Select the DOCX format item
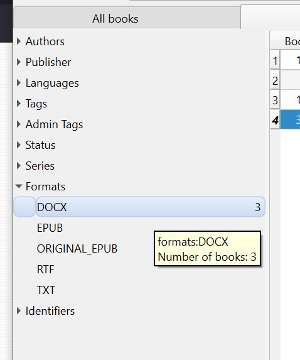 point(151,207)
